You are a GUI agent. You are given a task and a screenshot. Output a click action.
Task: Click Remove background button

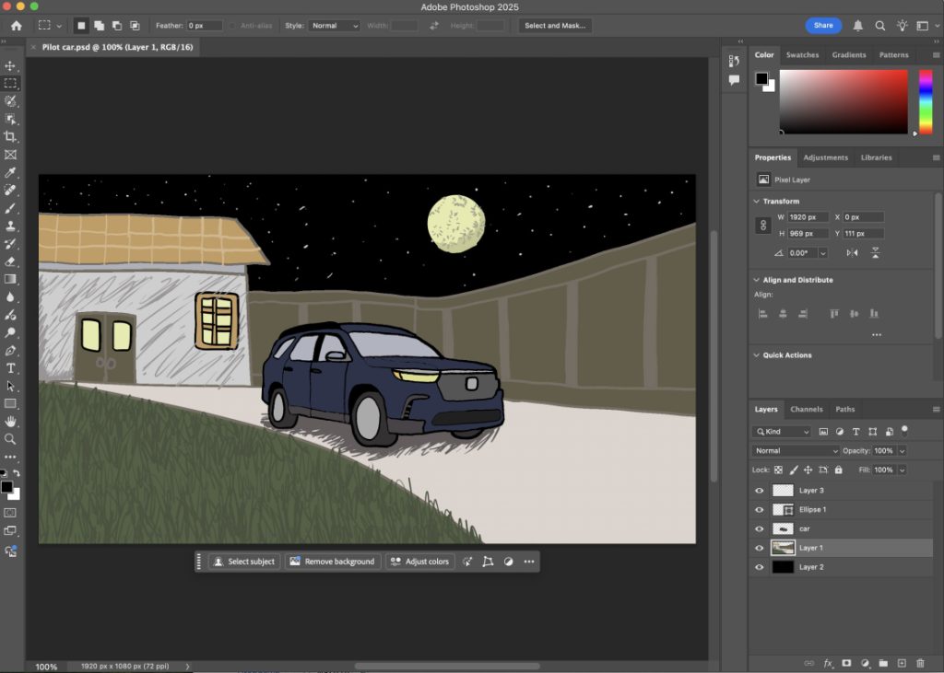pyautogui.click(x=333, y=562)
